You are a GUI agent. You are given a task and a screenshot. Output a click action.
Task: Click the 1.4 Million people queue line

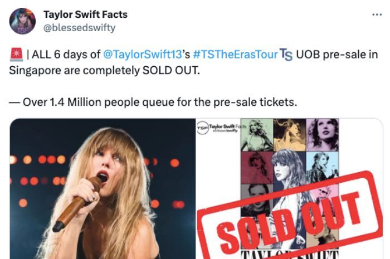click(x=153, y=102)
